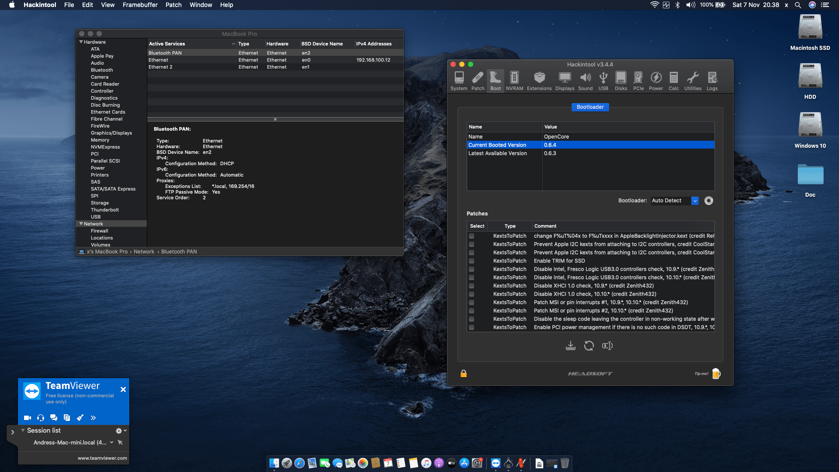Open the Framebuffer menu
The image size is (839, 472).
139,5
